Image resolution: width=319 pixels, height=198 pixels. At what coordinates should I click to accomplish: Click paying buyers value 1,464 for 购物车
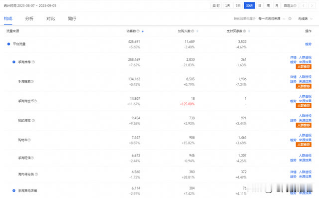[242, 137]
